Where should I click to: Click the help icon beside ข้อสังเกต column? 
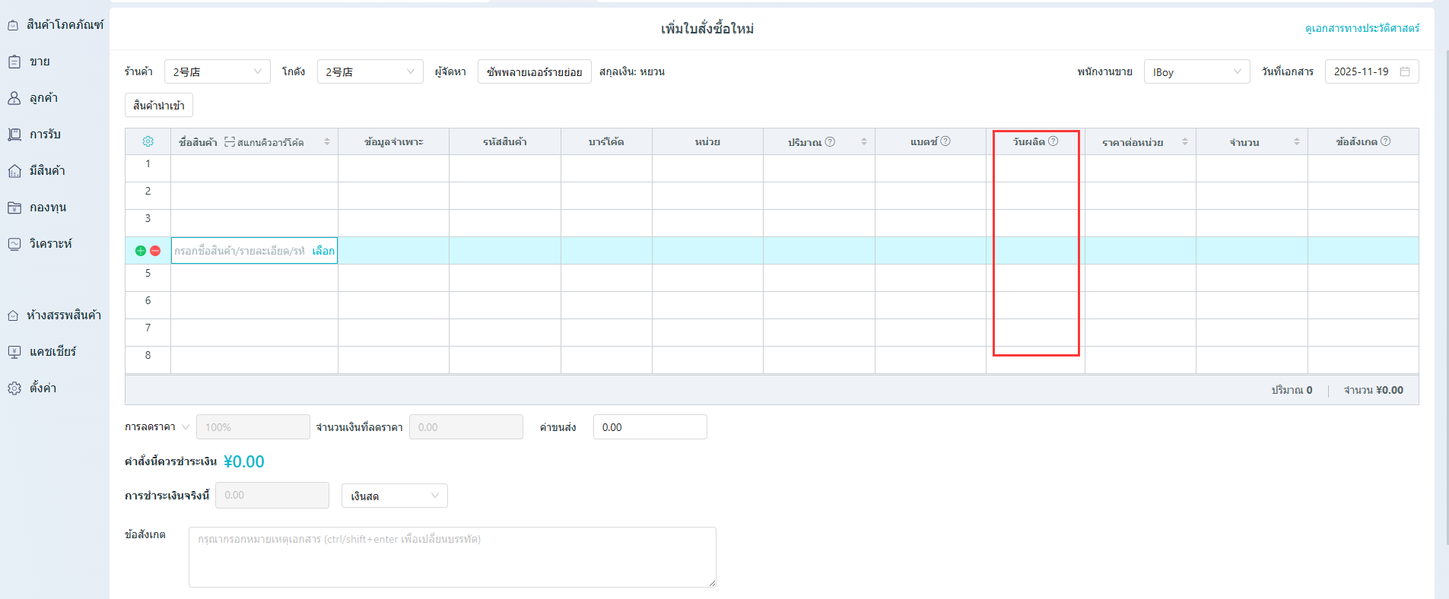point(1385,141)
